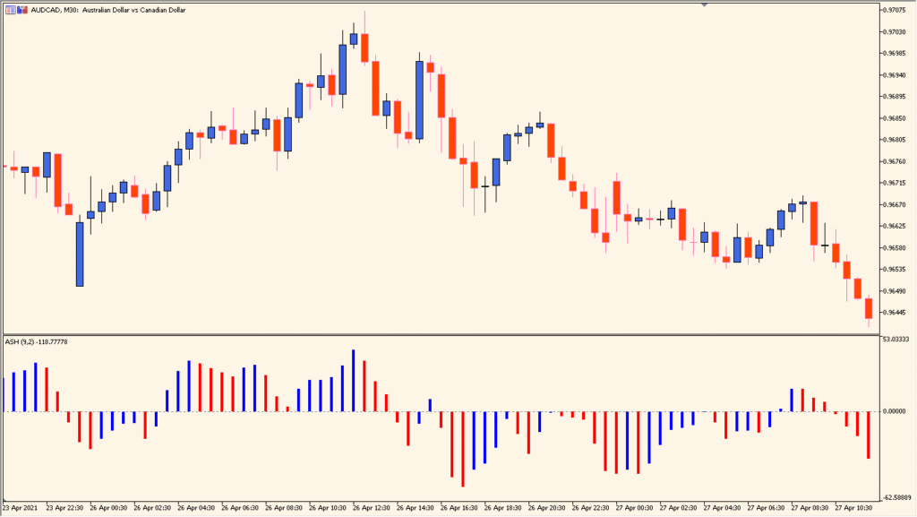Click the 26 Apr 20:30 time label

[x=547, y=508]
